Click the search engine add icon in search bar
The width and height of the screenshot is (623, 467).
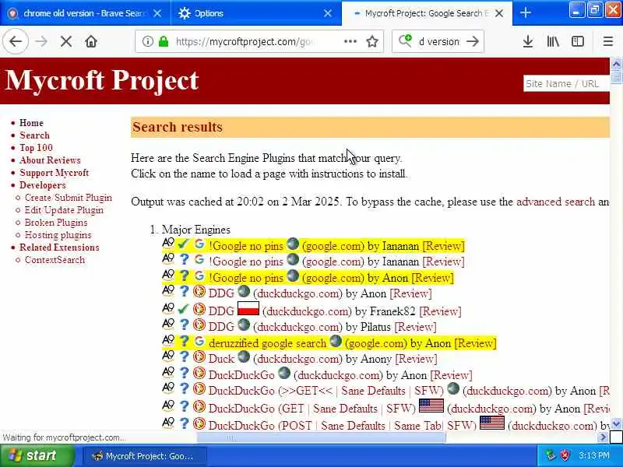406,40
